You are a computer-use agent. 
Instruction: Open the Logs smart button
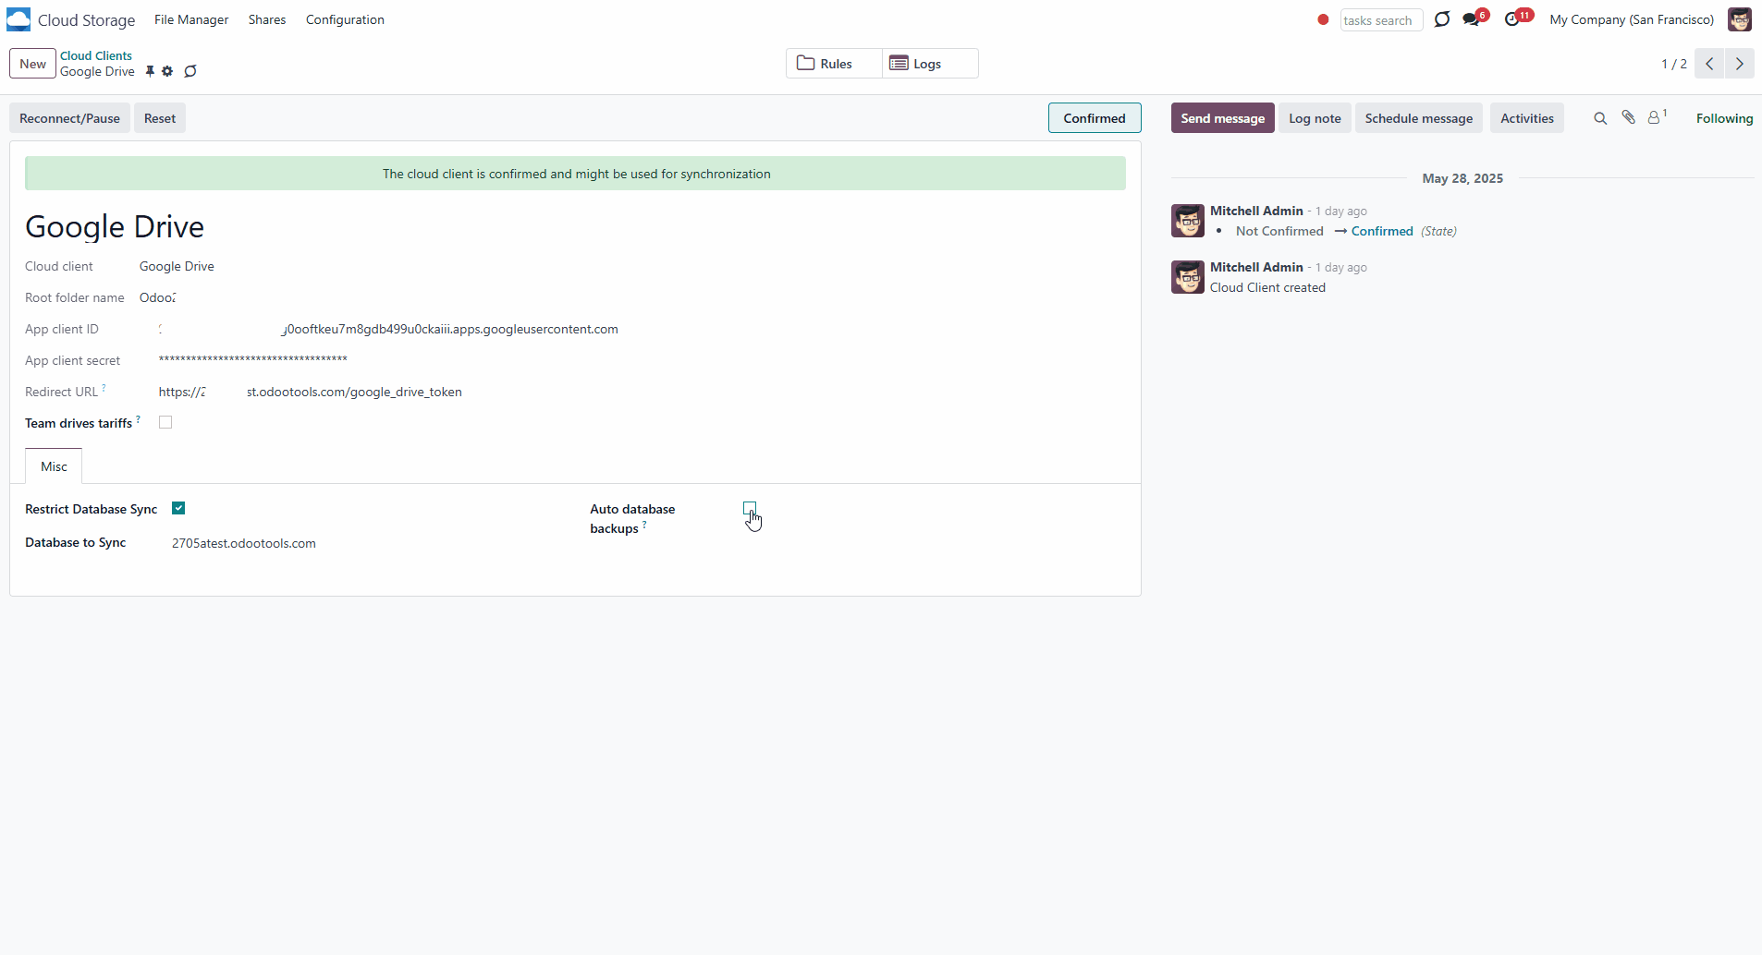(x=930, y=64)
